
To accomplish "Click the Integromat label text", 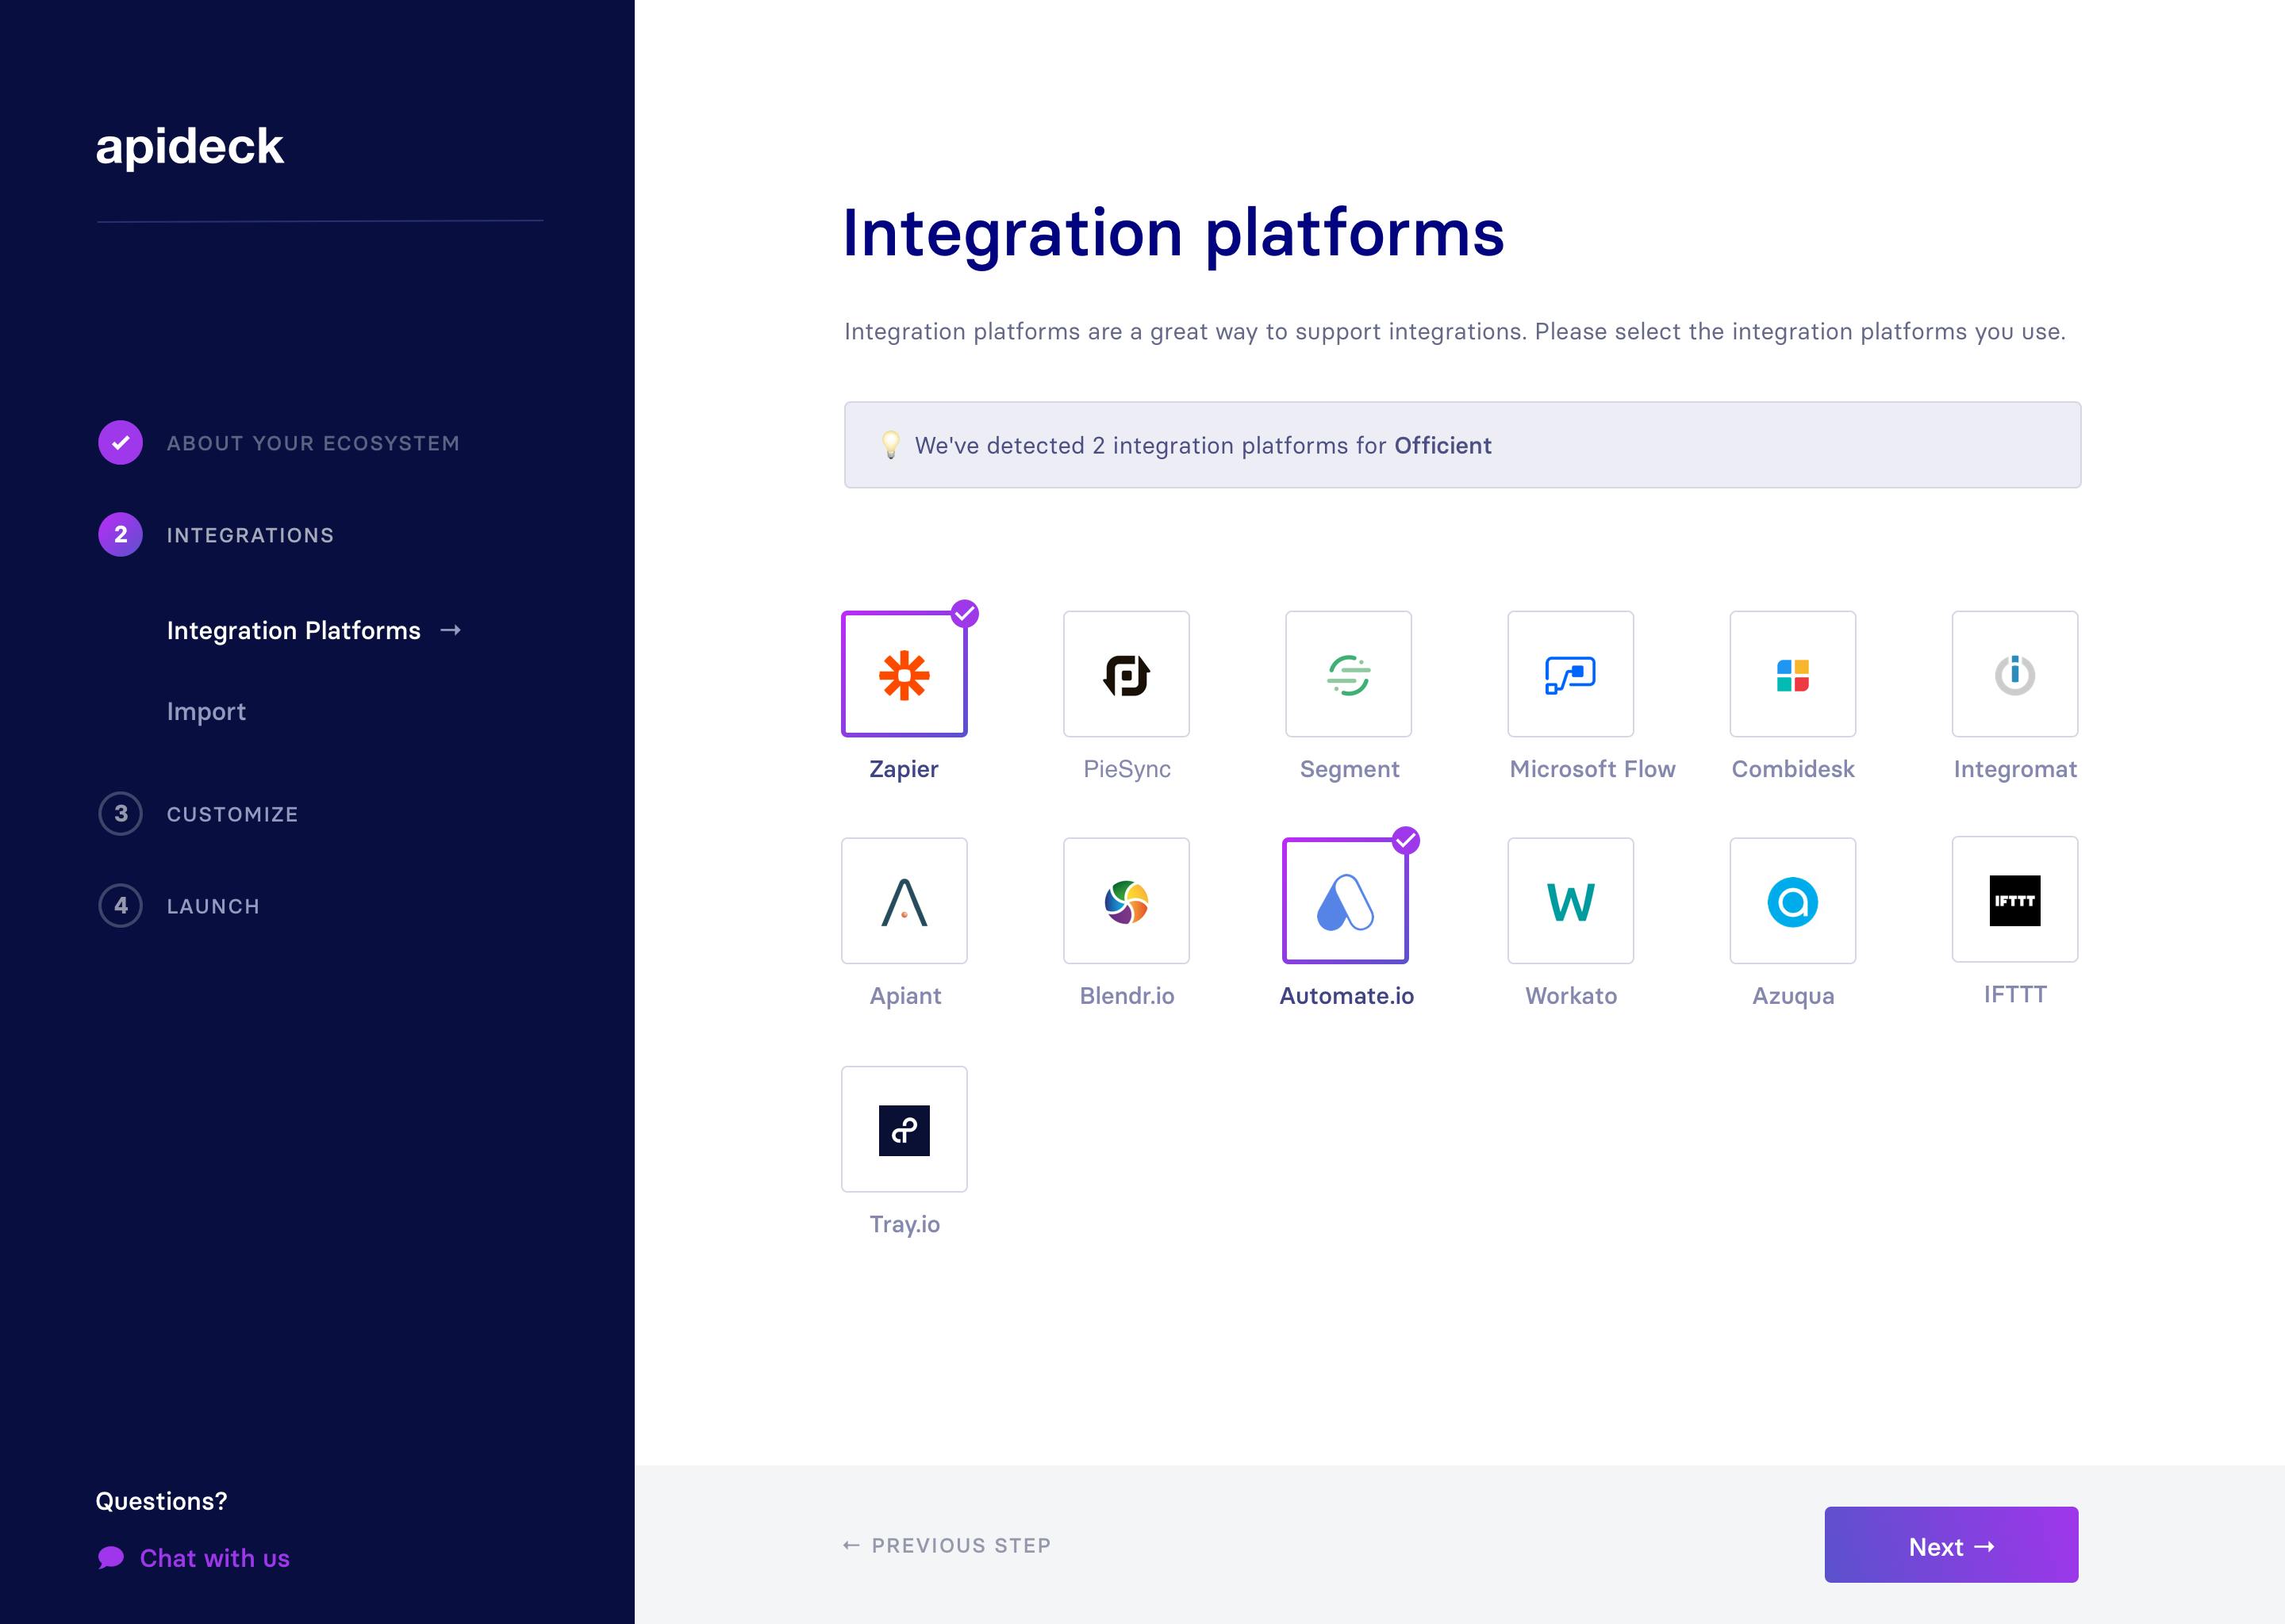I will 2015,769.
